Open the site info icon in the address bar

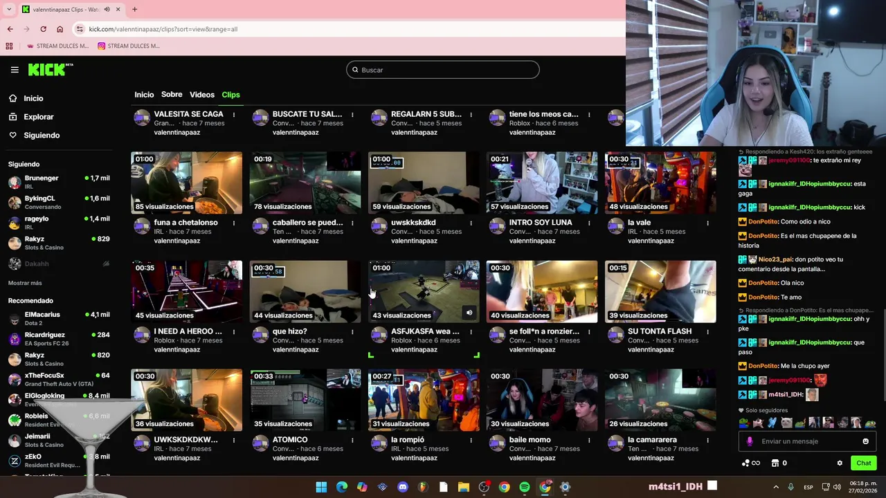80,29
